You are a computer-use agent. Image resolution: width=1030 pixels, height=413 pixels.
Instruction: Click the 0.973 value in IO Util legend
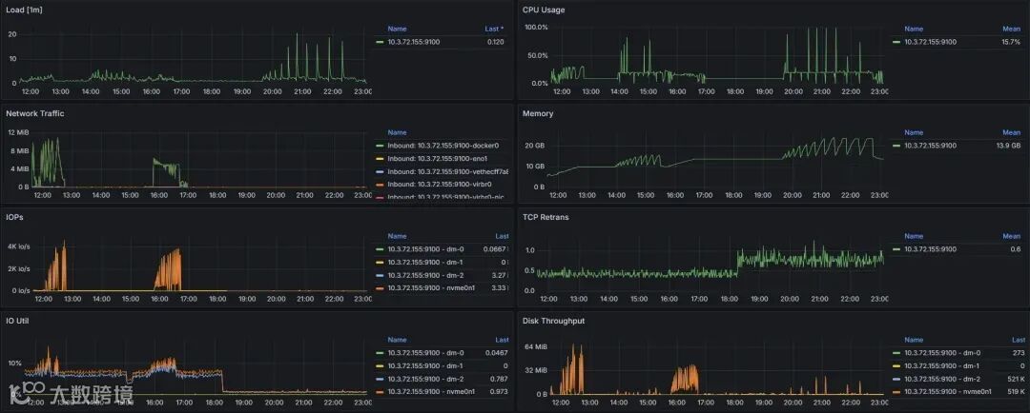point(500,391)
